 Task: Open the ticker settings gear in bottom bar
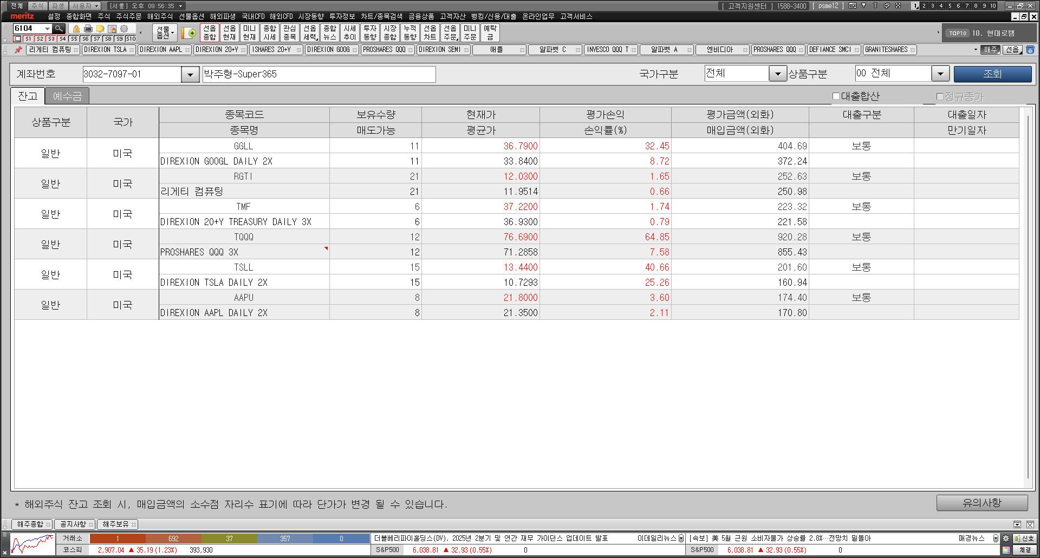1006,539
